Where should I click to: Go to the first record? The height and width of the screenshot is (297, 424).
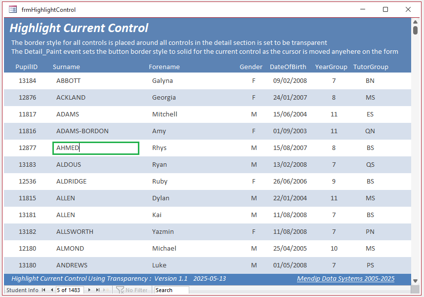(x=43, y=290)
